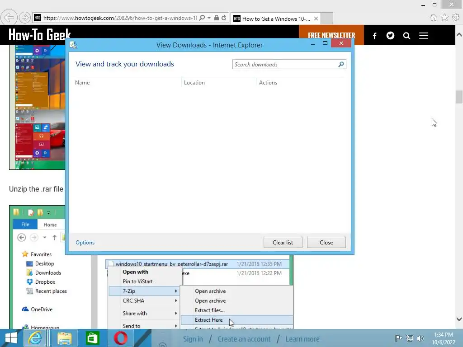Click the Action Center flag tray icon

(x=398, y=338)
